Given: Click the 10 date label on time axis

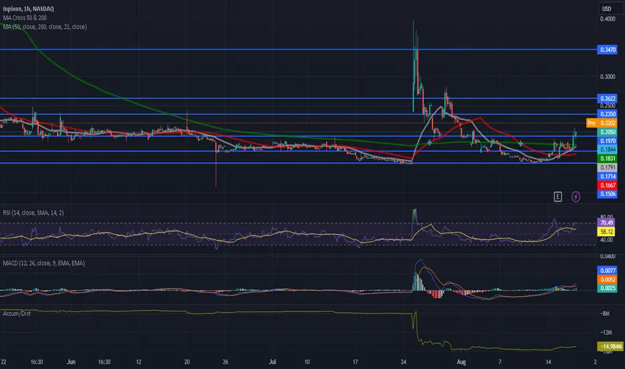Looking at the screenshot, I should pyautogui.click(x=307, y=362).
